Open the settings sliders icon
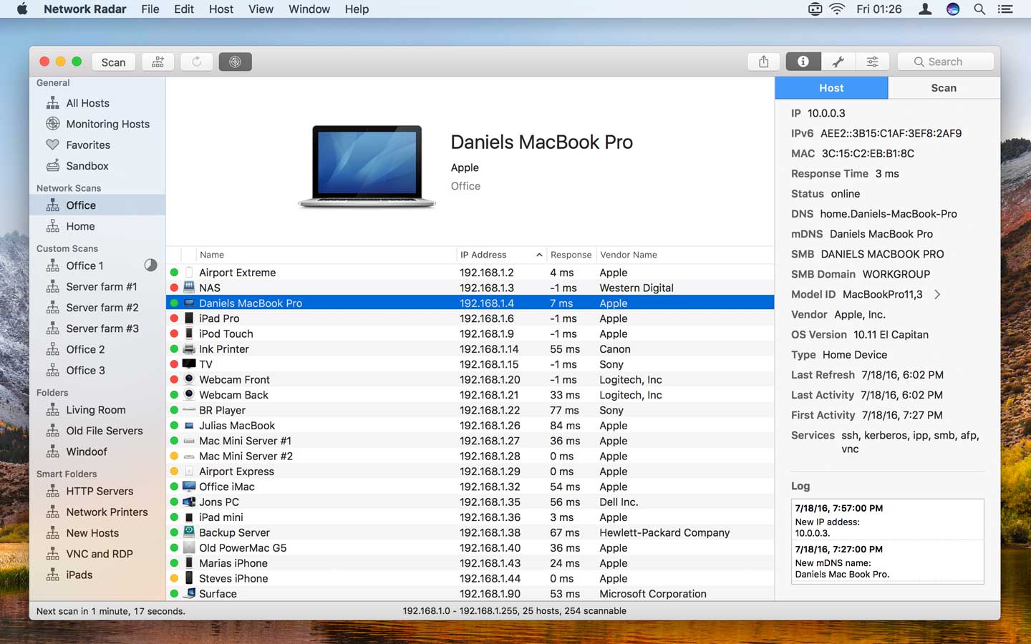1031x644 pixels. coord(872,62)
